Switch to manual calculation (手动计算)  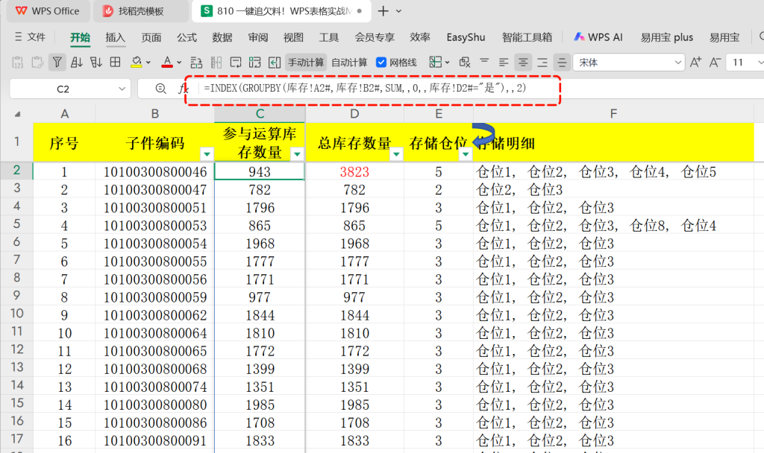[x=305, y=63]
